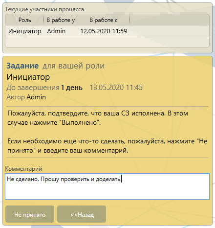Click the "Комментарий" field label
Screen dimensions: 215x228
pyautogui.click(x=23, y=169)
